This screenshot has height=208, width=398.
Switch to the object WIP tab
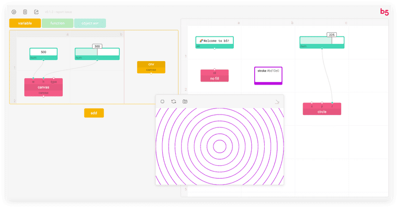[90, 23]
